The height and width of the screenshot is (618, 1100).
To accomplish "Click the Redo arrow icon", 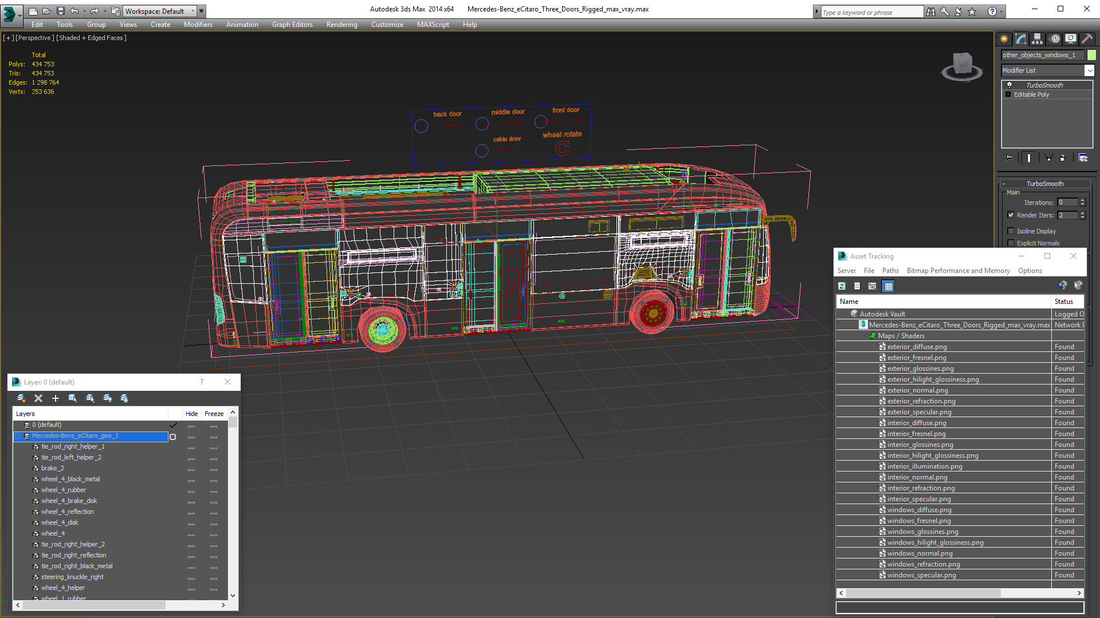I will (95, 11).
